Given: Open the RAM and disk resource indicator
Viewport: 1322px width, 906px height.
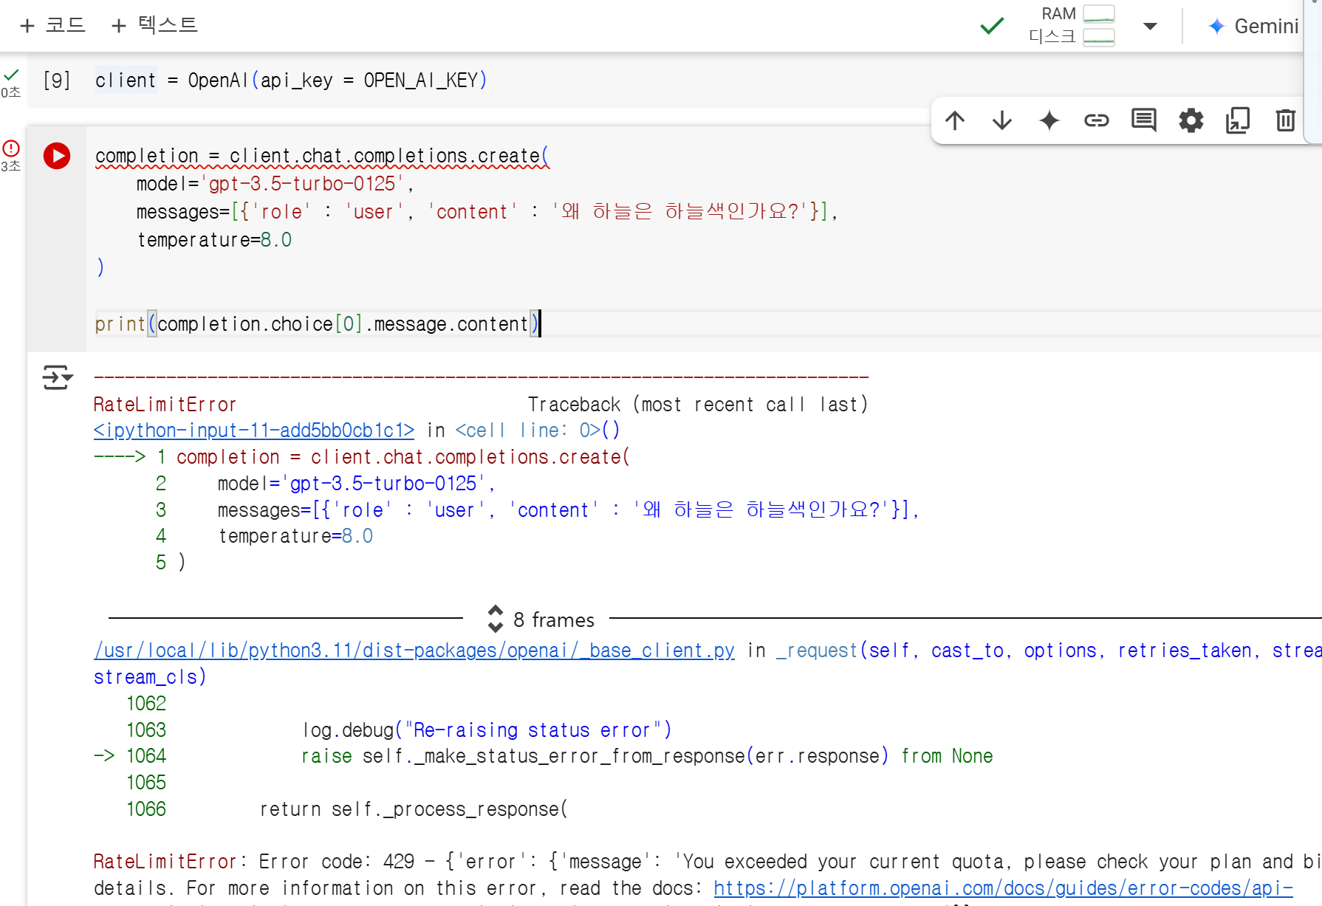Looking at the screenshot, I should pos(1072,25).
